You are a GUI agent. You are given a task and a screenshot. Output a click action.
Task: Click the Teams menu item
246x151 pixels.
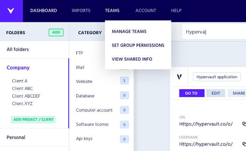coord(112,10)
